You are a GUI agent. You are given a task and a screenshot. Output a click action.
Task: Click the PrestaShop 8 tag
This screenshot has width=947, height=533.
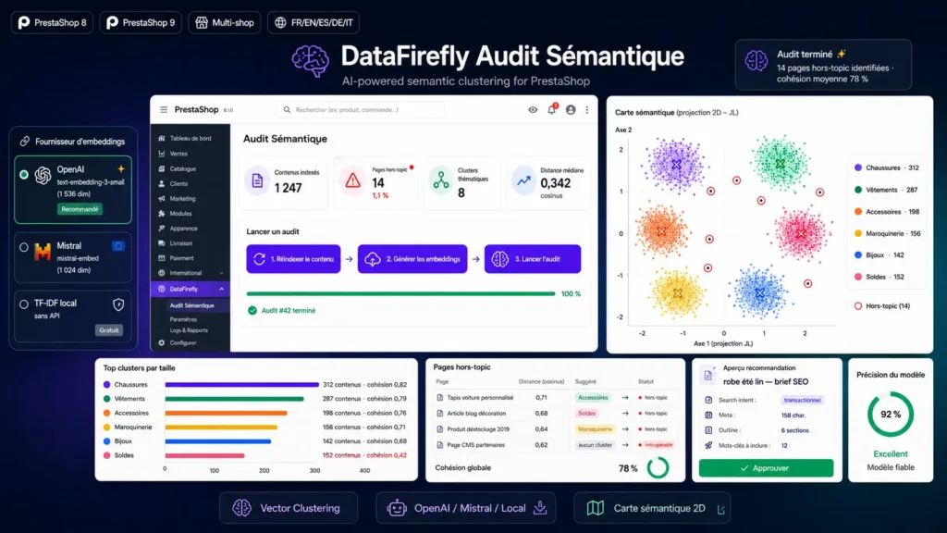pyautogui.click(x=52, y=22)
